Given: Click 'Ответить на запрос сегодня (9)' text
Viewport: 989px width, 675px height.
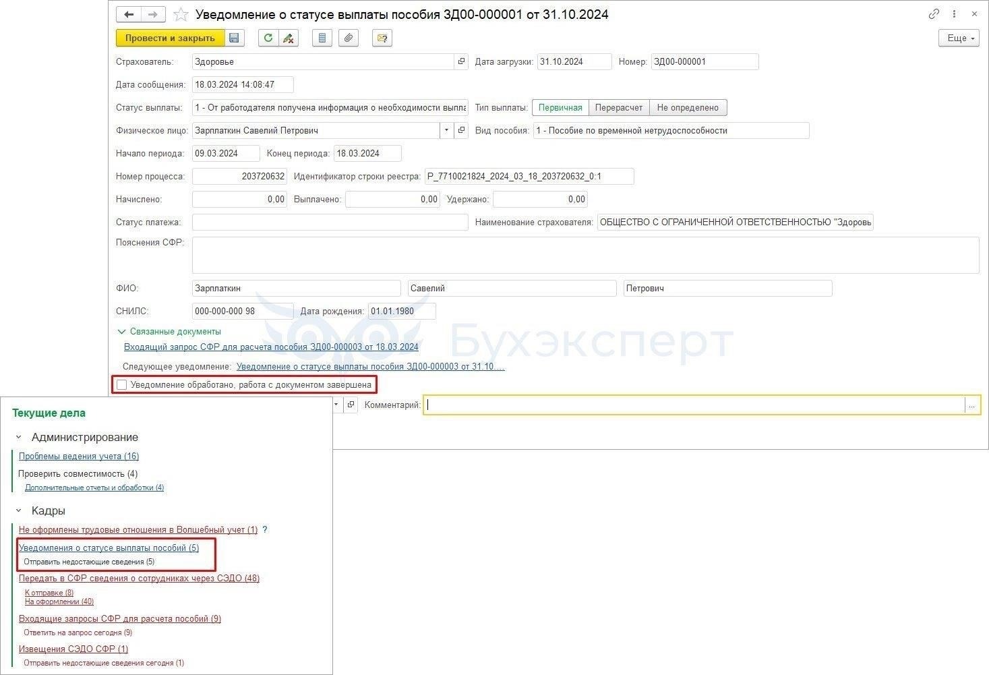Looking at the screenshot, I should click(78, 633).
